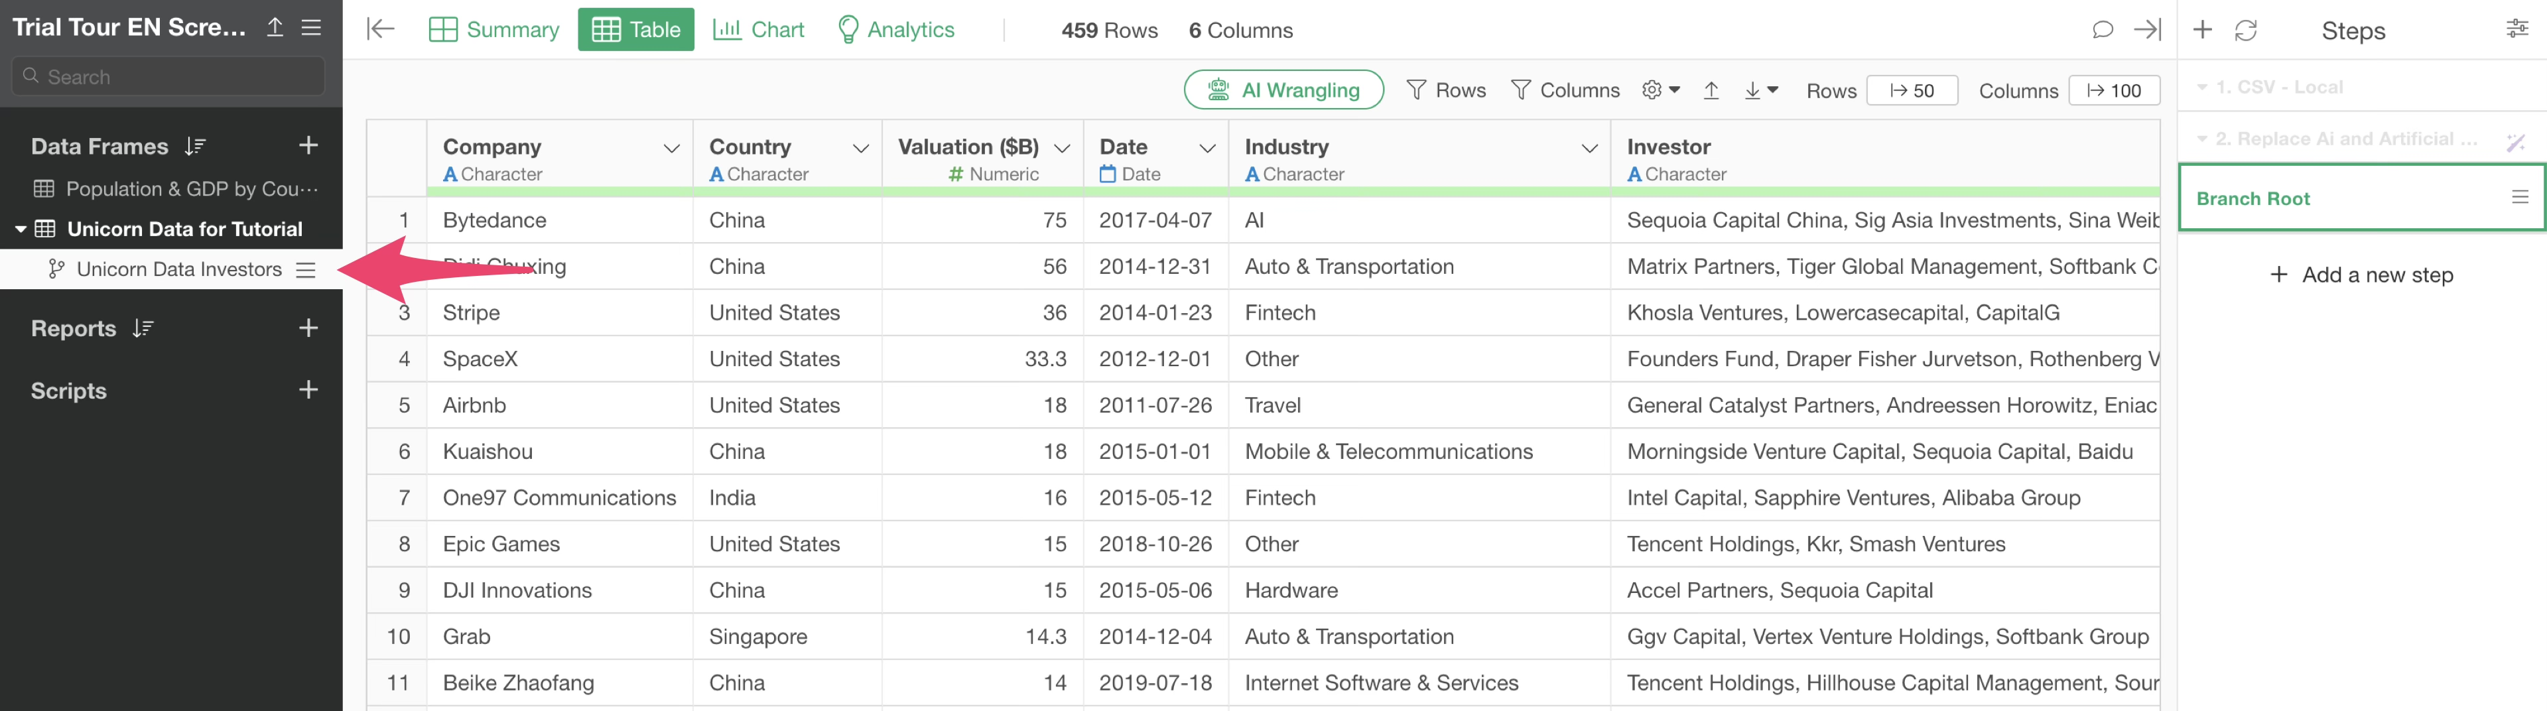Viewport: 2547px width, 711px height.
Task: Click the Stripe company cell
Action: point(560,312)
